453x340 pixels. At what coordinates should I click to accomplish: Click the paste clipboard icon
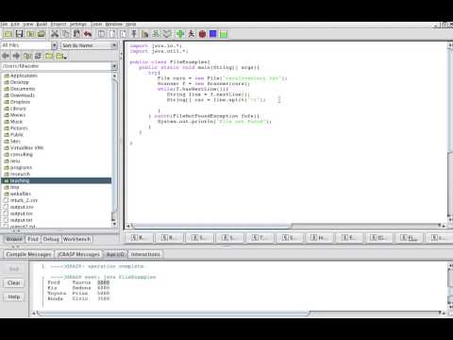[x=76, y=34]
